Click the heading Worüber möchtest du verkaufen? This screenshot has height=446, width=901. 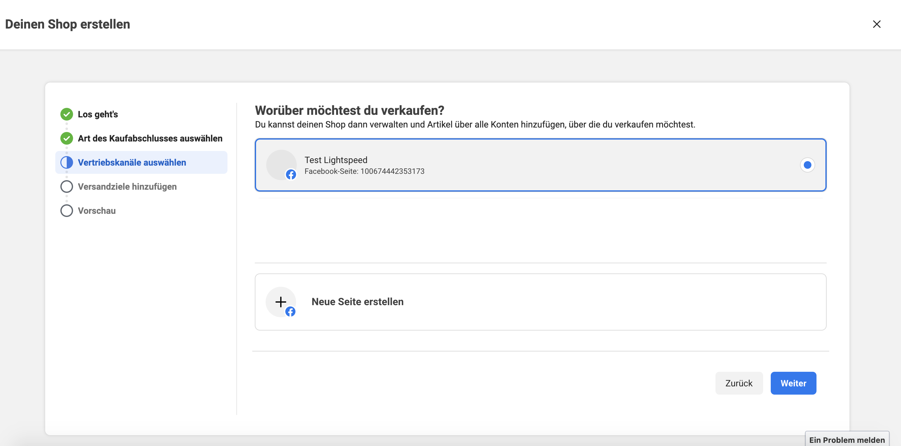pyautogui.click(x=349, y=110)
